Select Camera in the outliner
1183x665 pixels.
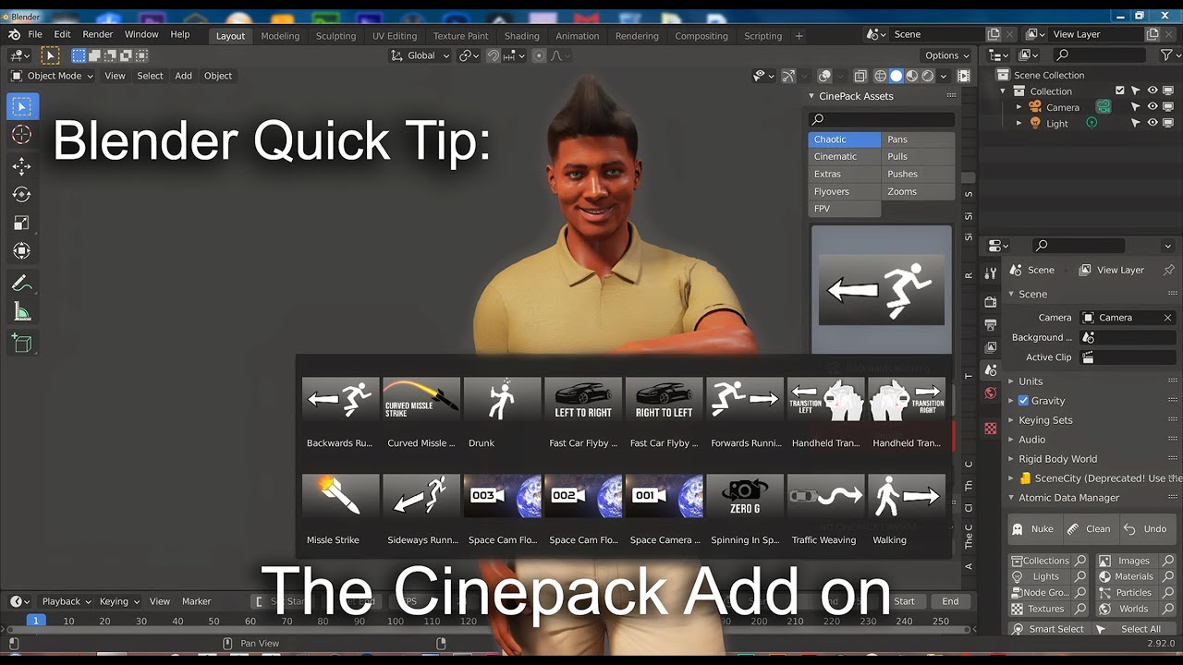[1063, 107]
